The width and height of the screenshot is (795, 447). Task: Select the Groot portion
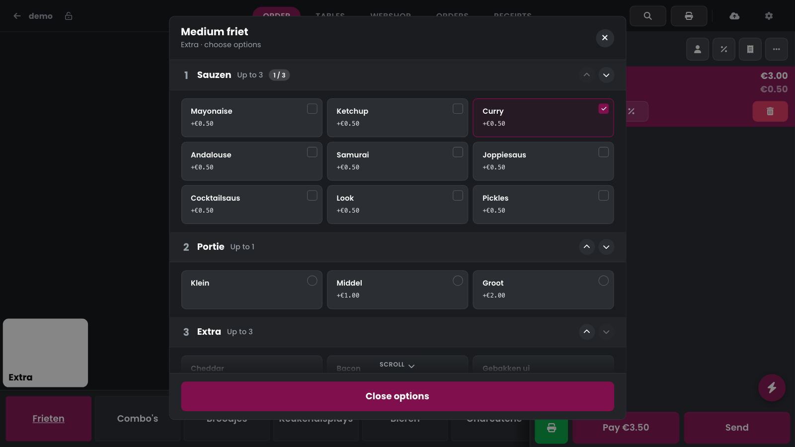coord(543,290)
